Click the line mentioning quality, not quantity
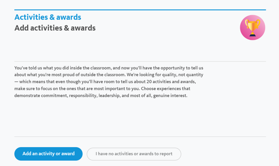Screen dimensions: 279x166 tap(109, 75)
